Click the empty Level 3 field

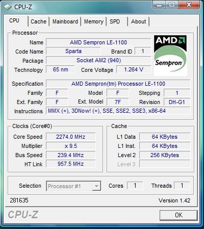[165, 164]
